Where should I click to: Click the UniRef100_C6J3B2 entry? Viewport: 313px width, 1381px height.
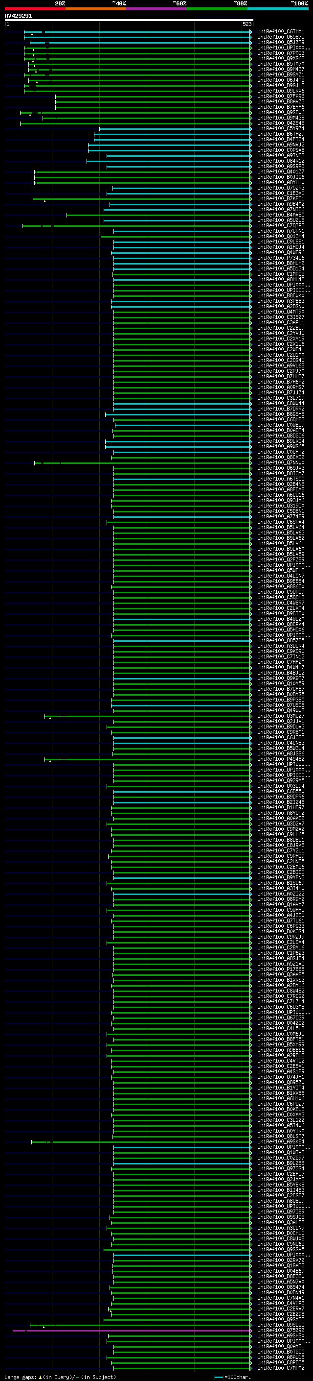click(280, 737)
